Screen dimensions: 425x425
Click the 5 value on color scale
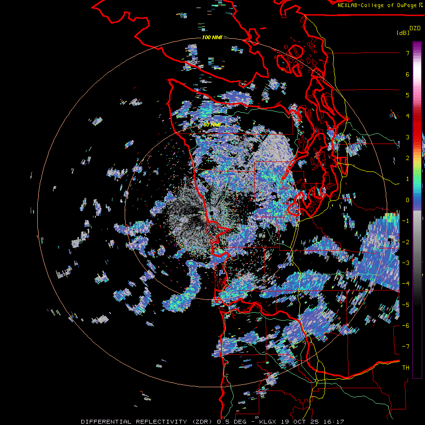point(408,95)
